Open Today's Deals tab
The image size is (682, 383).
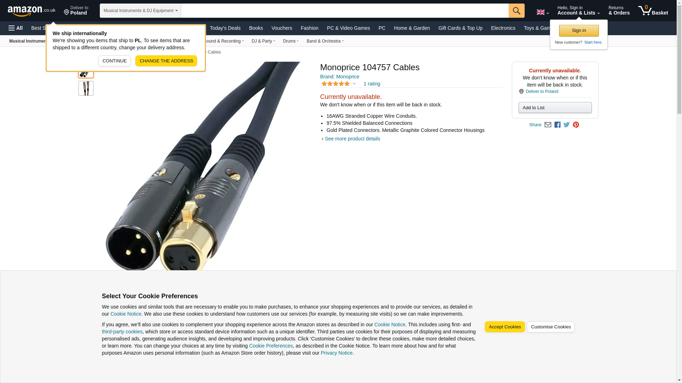tap(225, 28)
